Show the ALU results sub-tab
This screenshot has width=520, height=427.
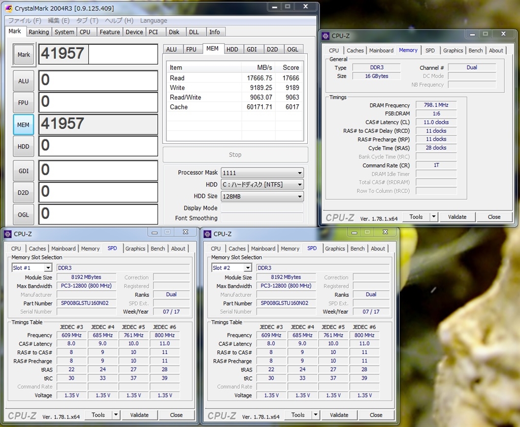172,49
